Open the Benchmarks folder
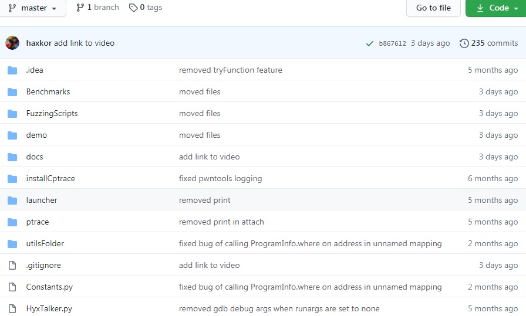The height and width of the screenshot is (316, 526). [48, 91]
